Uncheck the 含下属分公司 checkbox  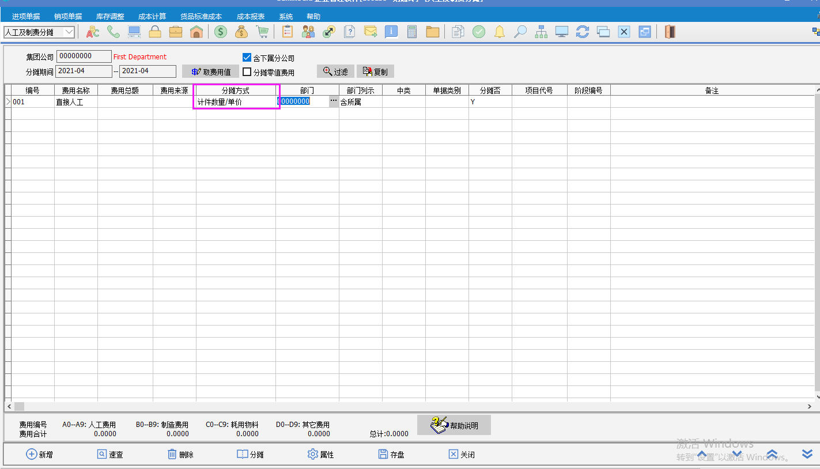tap(247, 58)
